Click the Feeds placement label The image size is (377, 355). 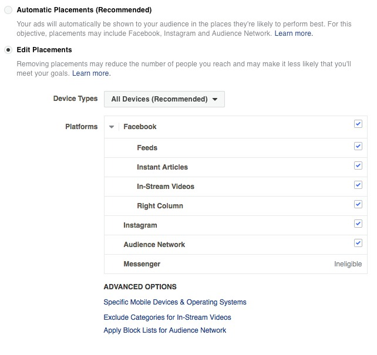(x=147, y=148)
